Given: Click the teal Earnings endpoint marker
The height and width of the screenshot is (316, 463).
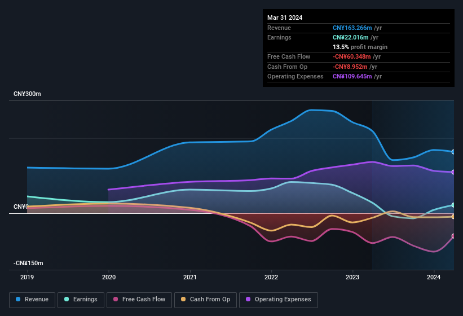Looking at the screenshot, I should (453, 205).
